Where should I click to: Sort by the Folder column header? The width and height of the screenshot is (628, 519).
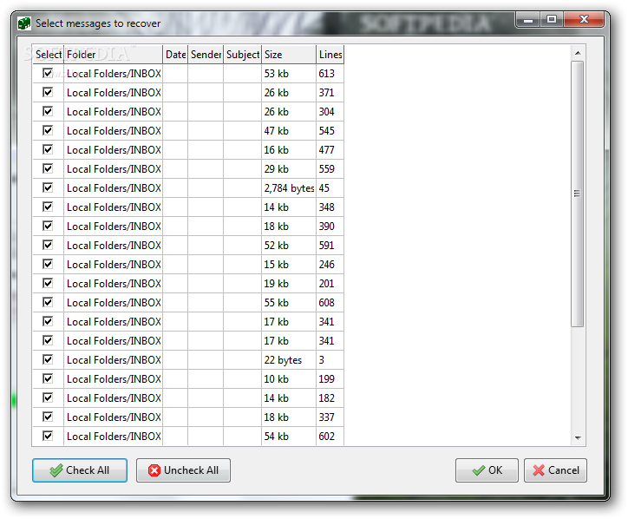pyautogui.click(x=113, y=55)
